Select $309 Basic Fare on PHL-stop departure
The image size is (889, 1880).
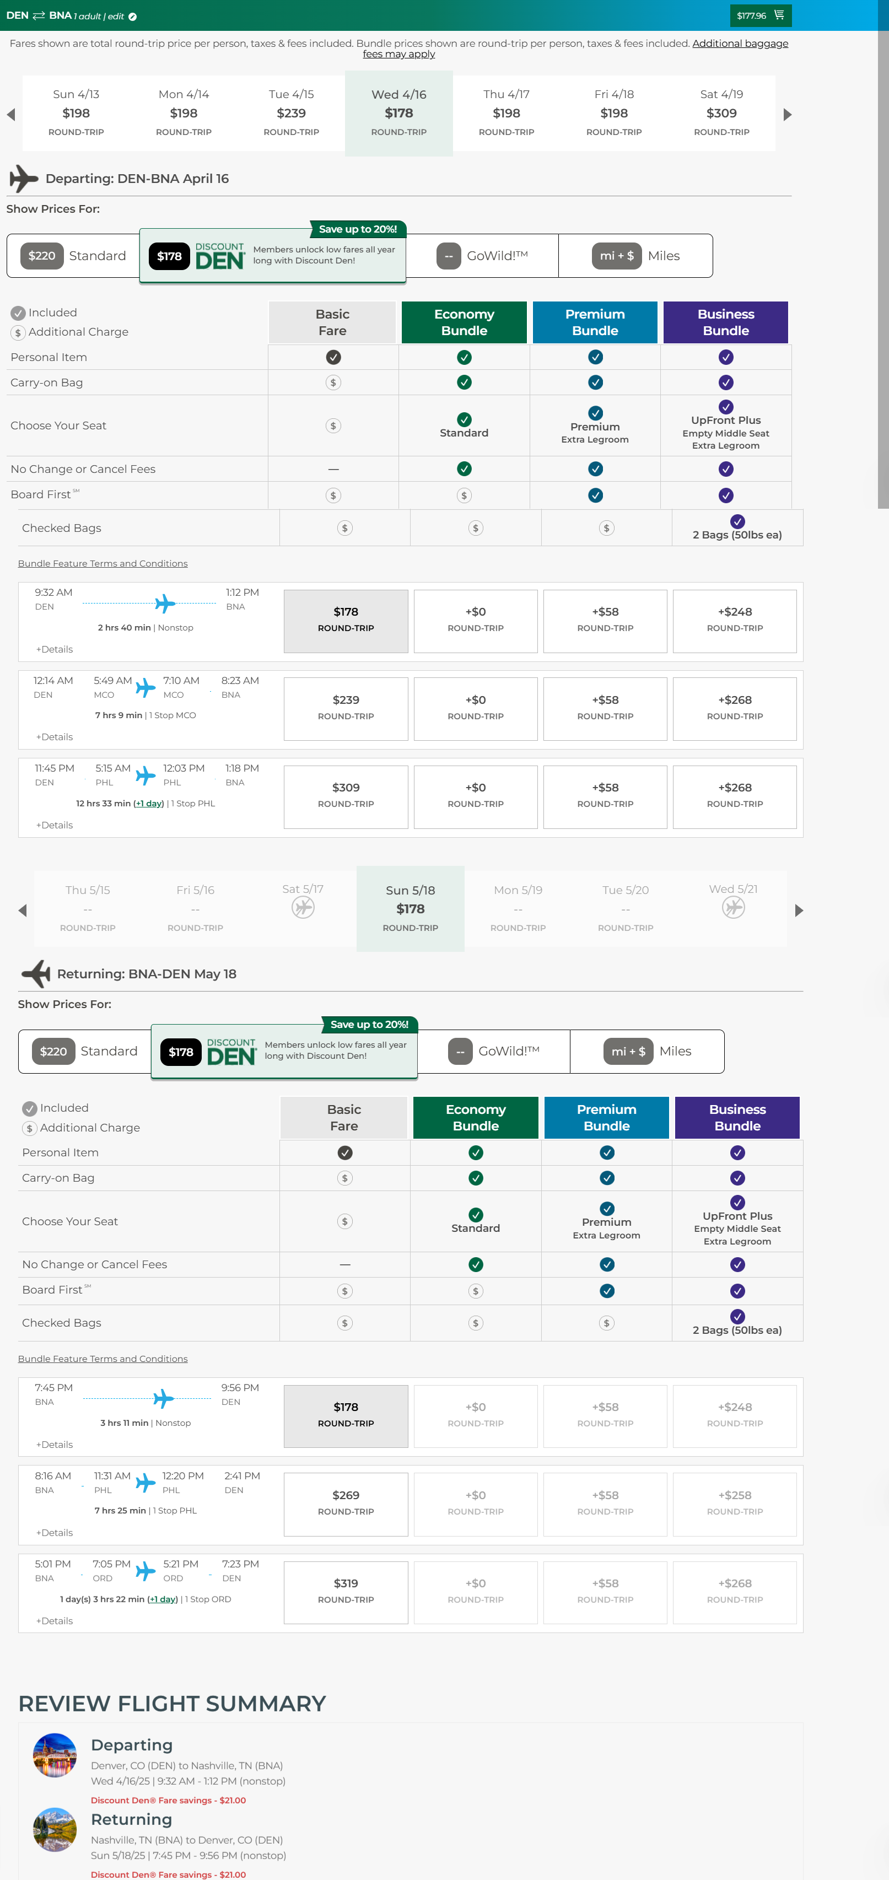point(346,797)
